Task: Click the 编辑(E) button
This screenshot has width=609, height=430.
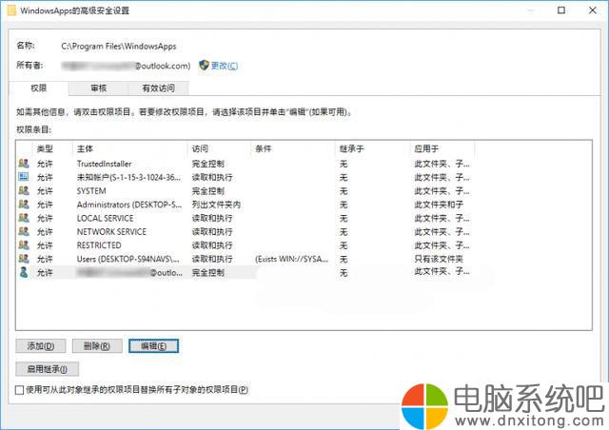Action: click(154, 345)
